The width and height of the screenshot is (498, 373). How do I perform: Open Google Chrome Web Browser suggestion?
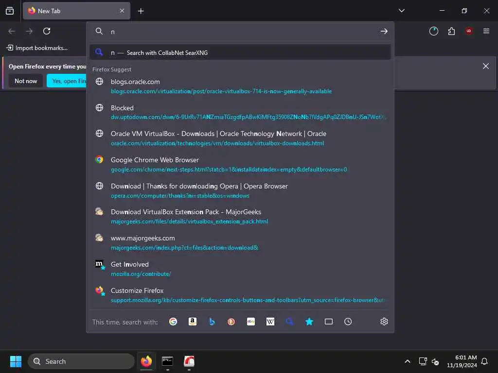tap(240, 164)
